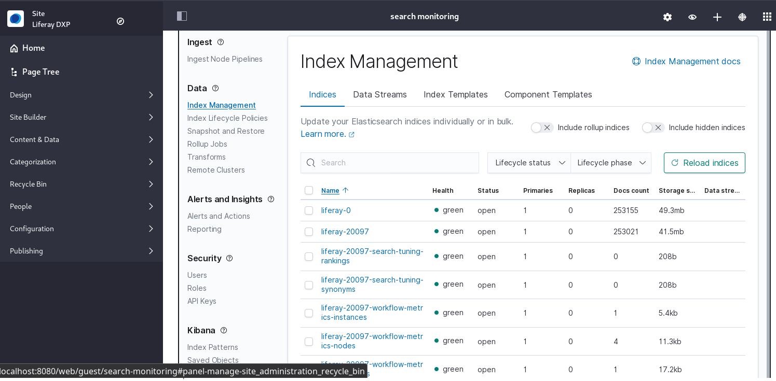Screen dimensions: 776x381
Task: Open Alerts and Actions menu item
Action: point(219,216)
